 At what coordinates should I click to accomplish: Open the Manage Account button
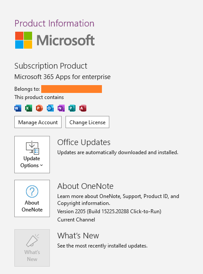click(38, 122)
